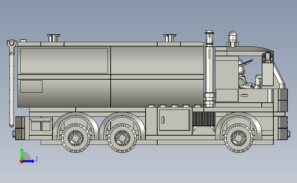Screen dimensions: 297x183
Task: Click the cab door handle
Action: pos(244,95)
